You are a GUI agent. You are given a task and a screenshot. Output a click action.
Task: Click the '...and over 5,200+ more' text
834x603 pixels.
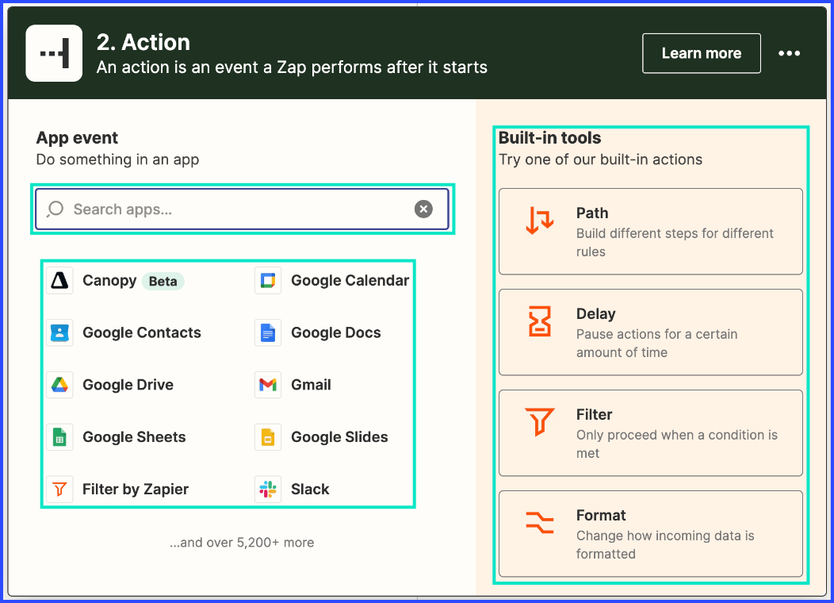point(242,543)
